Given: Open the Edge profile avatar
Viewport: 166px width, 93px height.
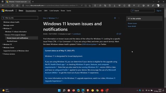Looking at the screenshot, I should (x=158, y=5).
